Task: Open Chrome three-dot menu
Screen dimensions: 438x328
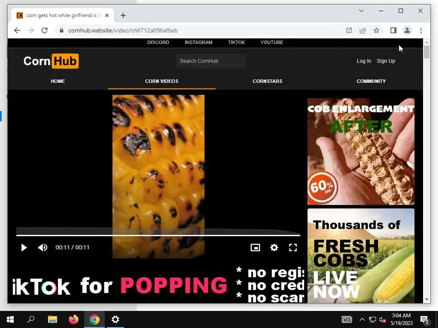Action: pos(421,30)
